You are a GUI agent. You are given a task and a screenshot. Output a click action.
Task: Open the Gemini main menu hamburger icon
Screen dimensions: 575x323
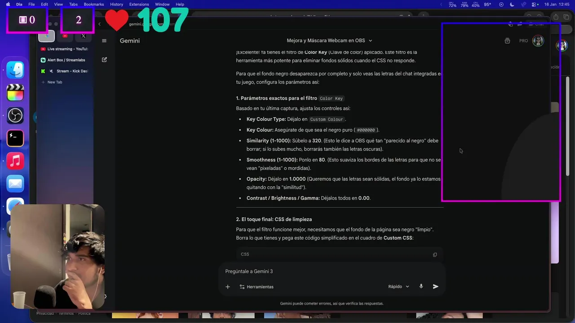click(x=104, y=41)
